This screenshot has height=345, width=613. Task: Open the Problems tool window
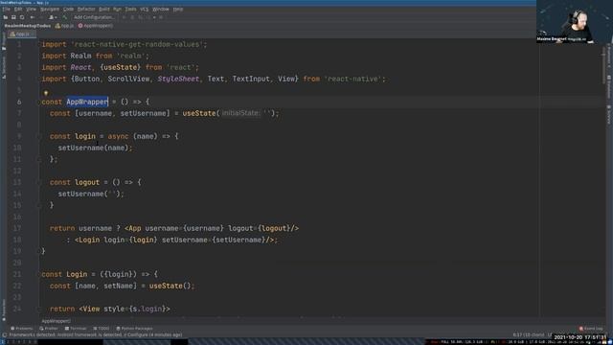click(22, 329)
